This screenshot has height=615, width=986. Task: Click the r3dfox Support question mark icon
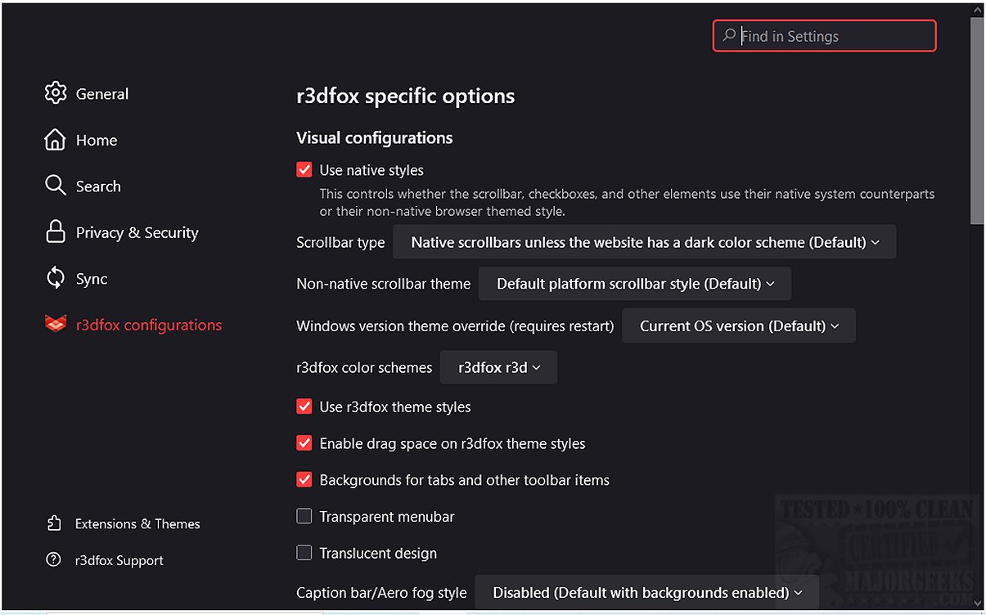[x=53, y=560]
